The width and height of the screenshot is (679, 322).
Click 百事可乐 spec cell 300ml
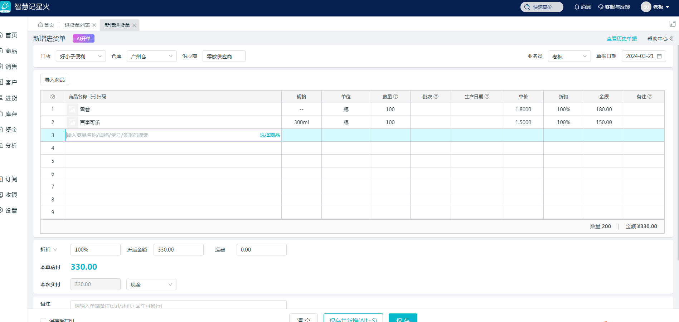tap(301, 122)
